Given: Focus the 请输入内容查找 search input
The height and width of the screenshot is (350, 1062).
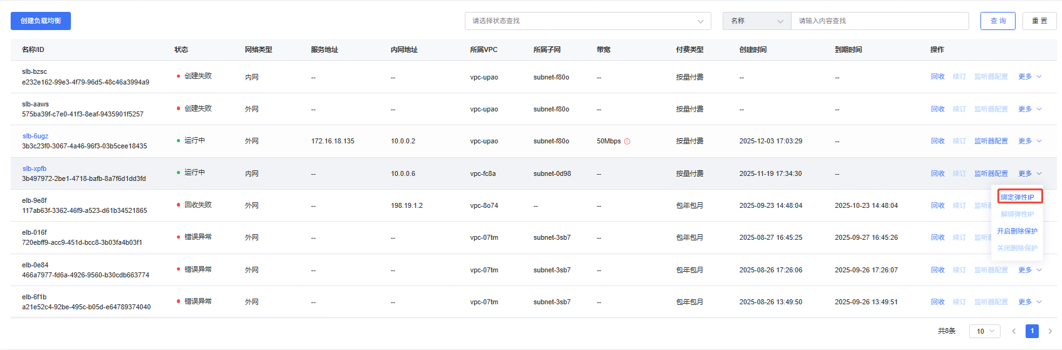Looking at the screenshot, I should [879, 21].
